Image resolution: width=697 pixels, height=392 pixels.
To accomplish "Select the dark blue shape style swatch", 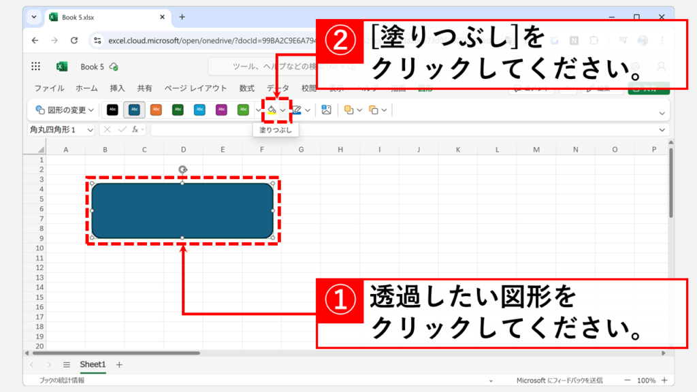I will click(134, 110).
